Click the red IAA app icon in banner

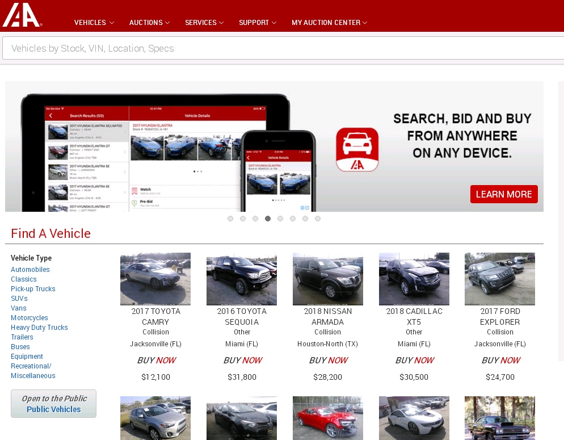(357, 149)
